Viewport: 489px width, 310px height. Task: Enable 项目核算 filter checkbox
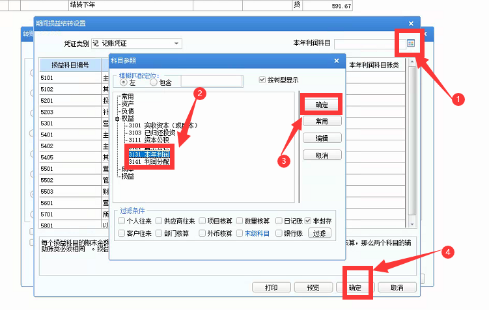tap(202, 221)
